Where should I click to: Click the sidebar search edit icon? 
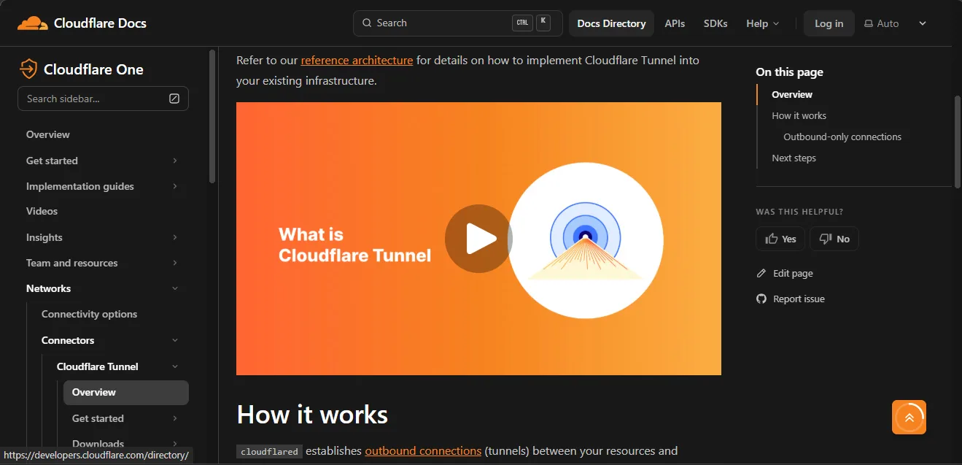[x=174, y=99]
